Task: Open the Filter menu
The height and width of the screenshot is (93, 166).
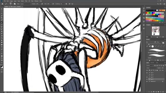Action: point(26,1)
